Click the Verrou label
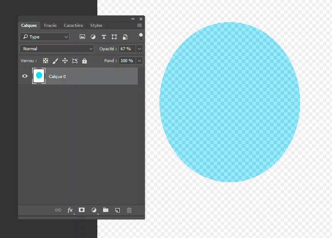This screenshot has height=238, width=332. point(29,61)
